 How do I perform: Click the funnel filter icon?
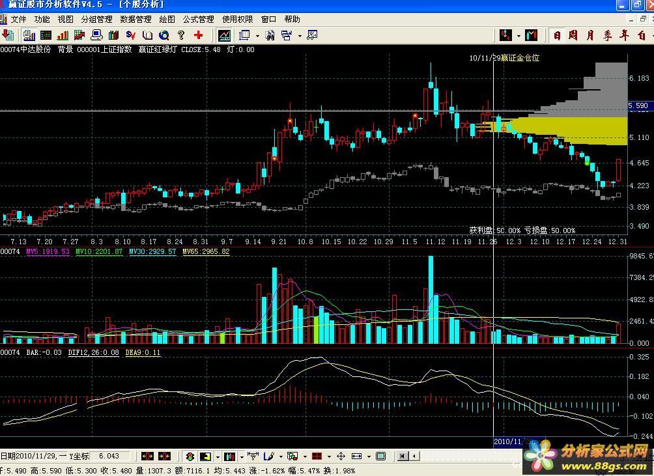pyautogui.click(x=253, y=456)
